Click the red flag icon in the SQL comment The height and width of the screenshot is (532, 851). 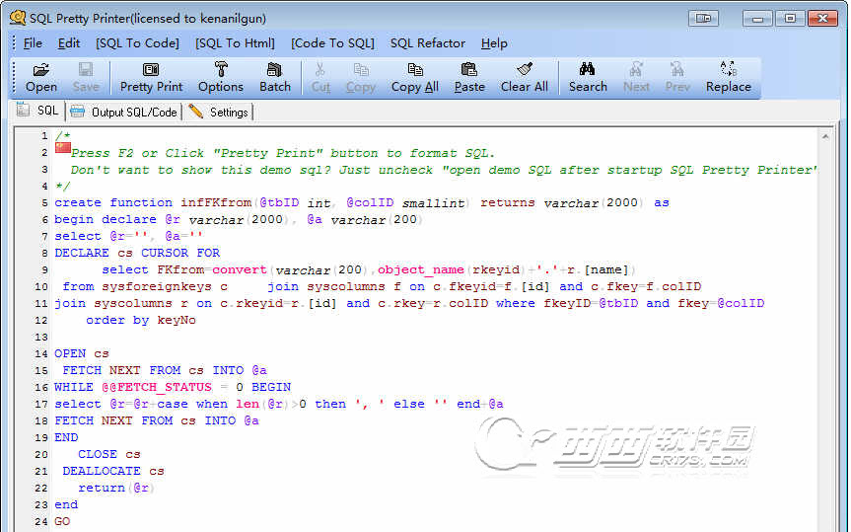(63, 147)
